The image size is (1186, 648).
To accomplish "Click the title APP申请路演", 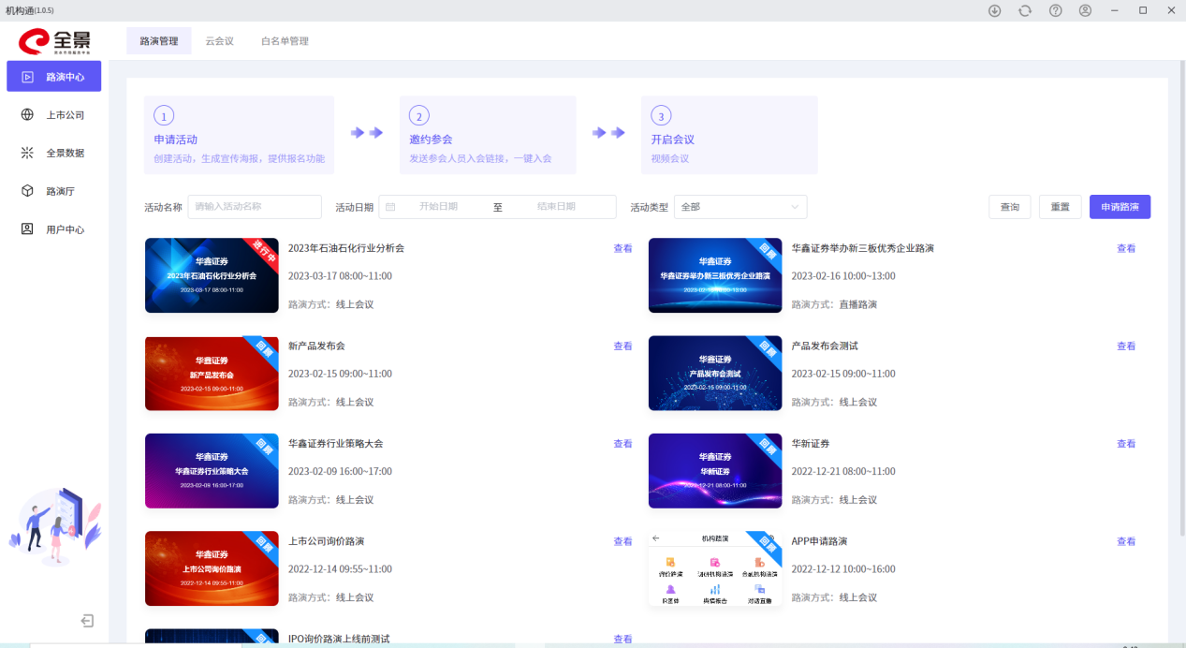I will (819, 541).
